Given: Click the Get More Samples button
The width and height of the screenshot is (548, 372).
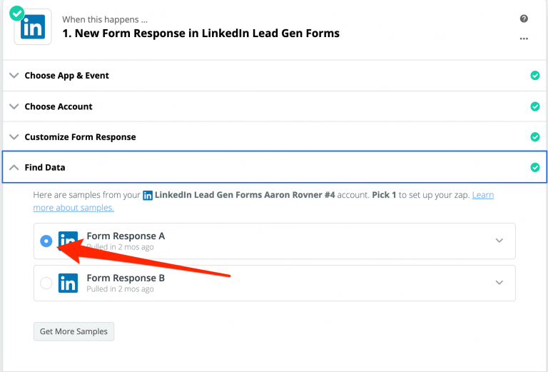Looking at the screenshot, I should [x=73, y=331].
